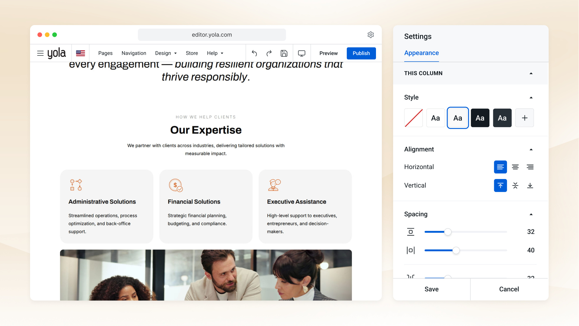Align horizontally to the right

click(530, 167)
